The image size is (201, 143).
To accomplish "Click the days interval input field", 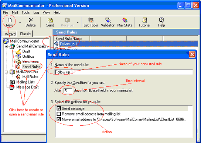I will pyautogui.click(x=68, y=91).
